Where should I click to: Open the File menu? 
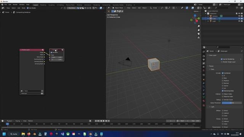click(6, 5)
